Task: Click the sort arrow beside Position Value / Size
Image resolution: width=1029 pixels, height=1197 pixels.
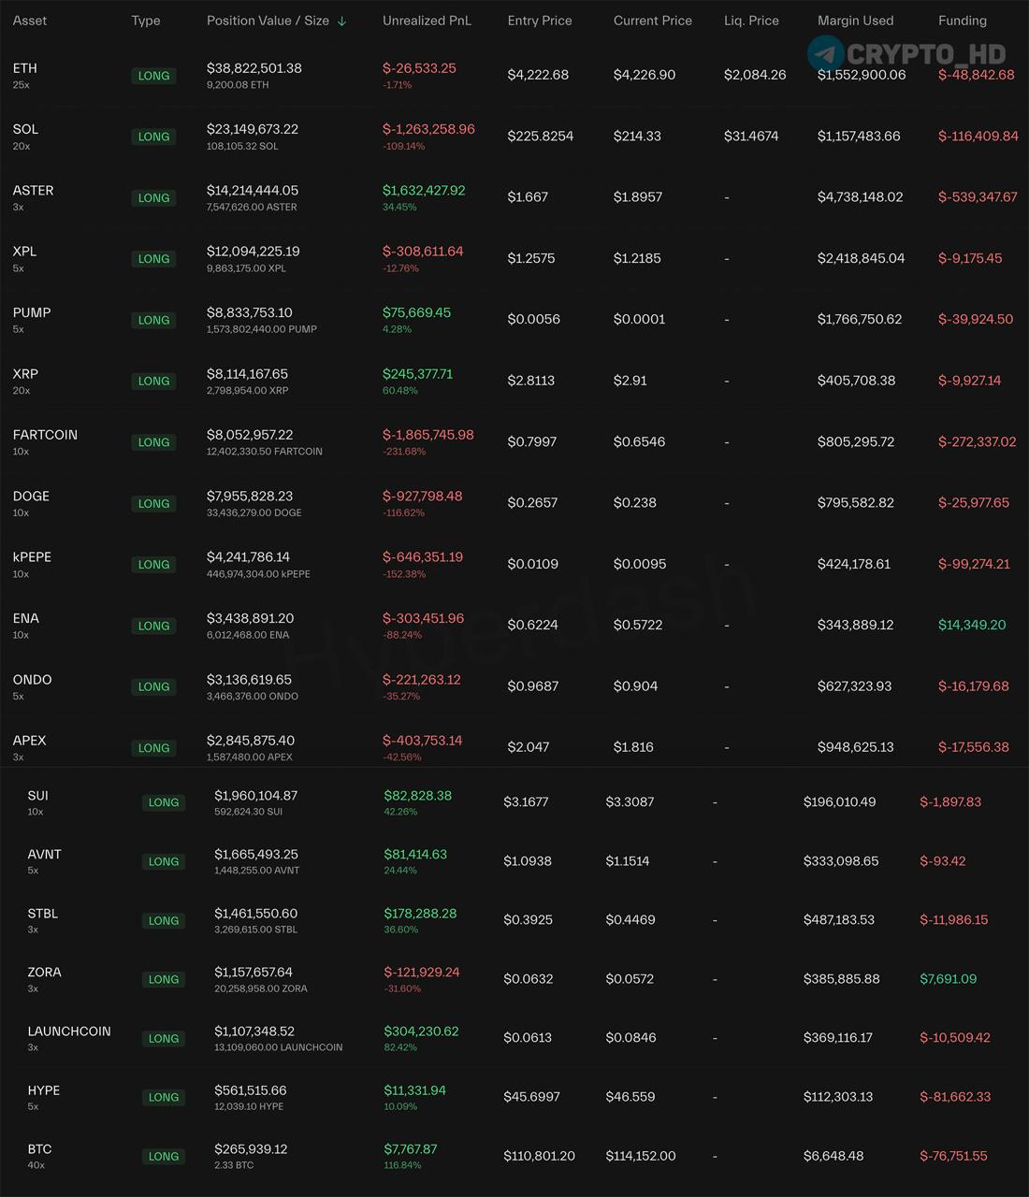Action: [341, 22]
